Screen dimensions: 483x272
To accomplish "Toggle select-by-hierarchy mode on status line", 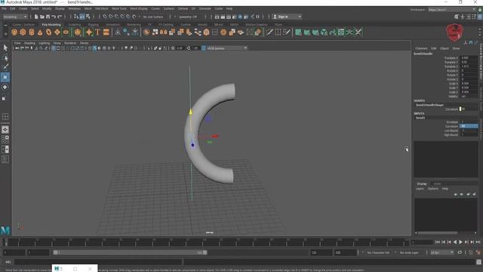I will 76,17.
